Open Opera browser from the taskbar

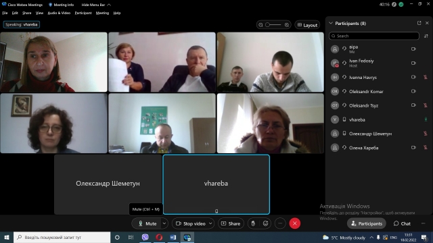(x=159, y=237)
